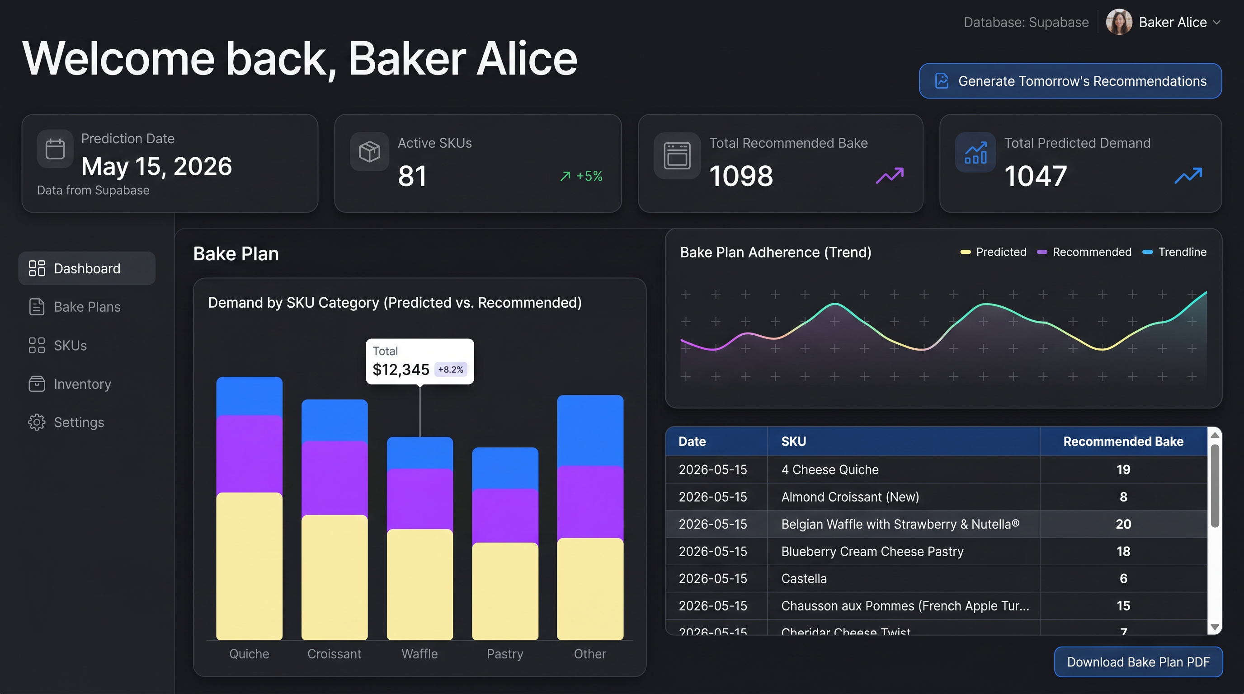Sort by Recommended Bake column header
The width and height of the screenshot is (1244, 694).
(x=1123, y=441)
